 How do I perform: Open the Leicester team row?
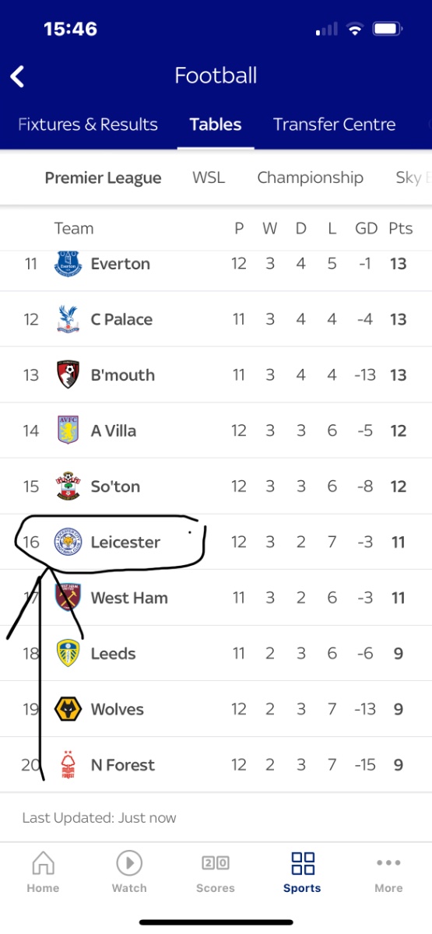click(216, 542)
